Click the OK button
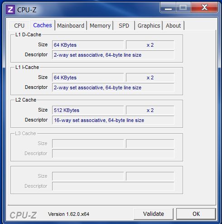 click(x=196, y=214)
